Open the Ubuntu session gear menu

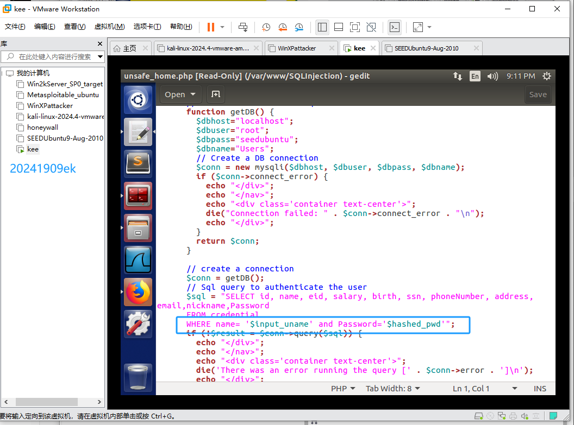click(x=546, y=76)
